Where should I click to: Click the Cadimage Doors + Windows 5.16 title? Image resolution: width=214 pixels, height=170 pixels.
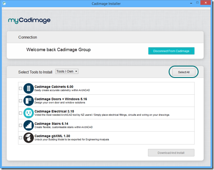(61, 99)
